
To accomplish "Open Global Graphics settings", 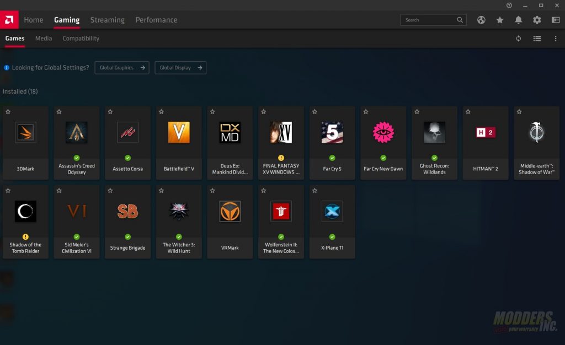I will [x=122, y=68].
